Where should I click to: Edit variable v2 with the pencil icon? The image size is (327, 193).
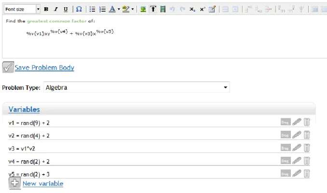point(297,135)
